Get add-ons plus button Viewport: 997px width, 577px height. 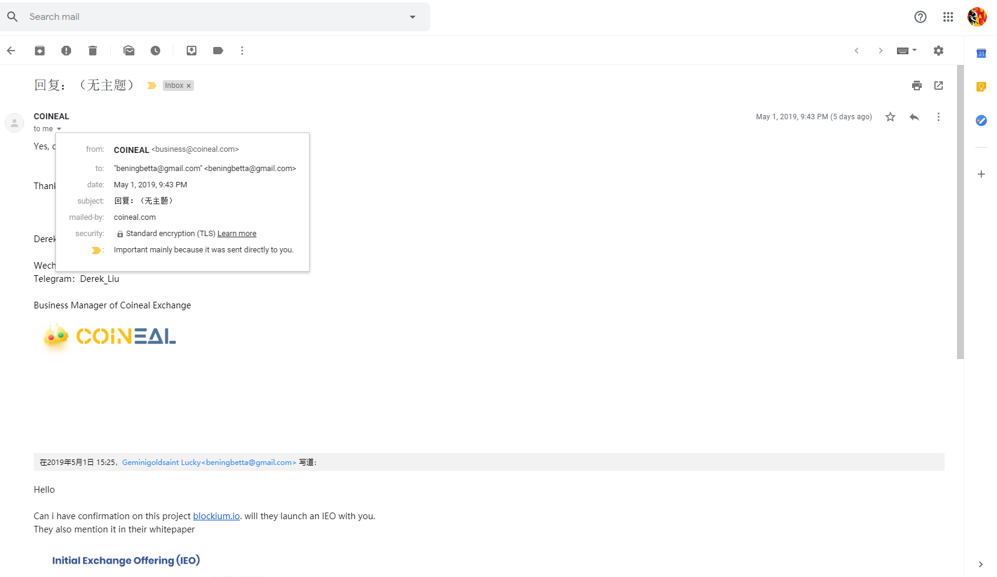point(981,174)
